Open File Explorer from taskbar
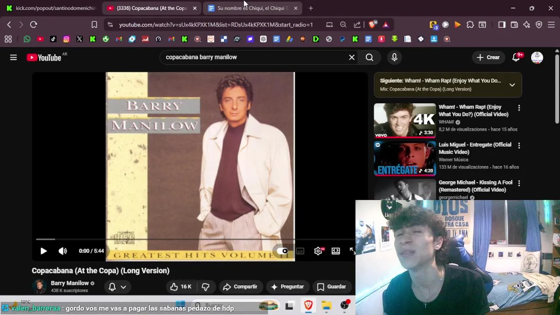Screen dimensions: 560x315 (326, 305)
